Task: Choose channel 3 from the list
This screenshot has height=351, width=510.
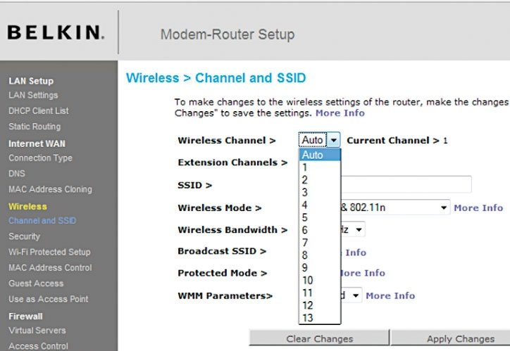Action: point(320,193)
